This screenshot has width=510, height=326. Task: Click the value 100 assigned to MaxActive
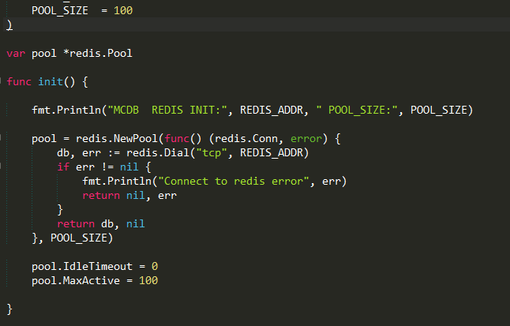pos(148,280)
